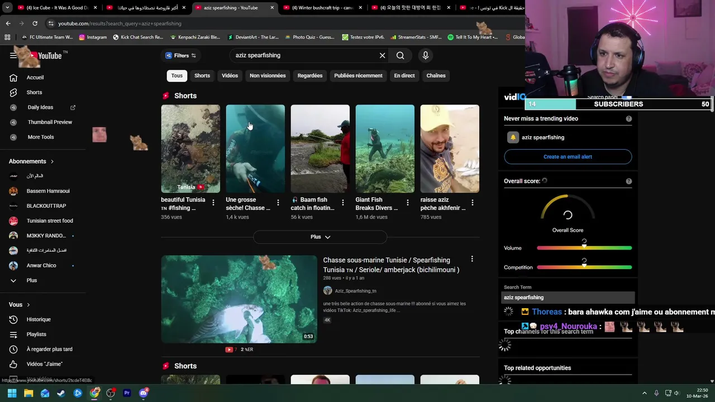
Task: Select the Chaînes filter chip
Action: (x=436, y=75)
